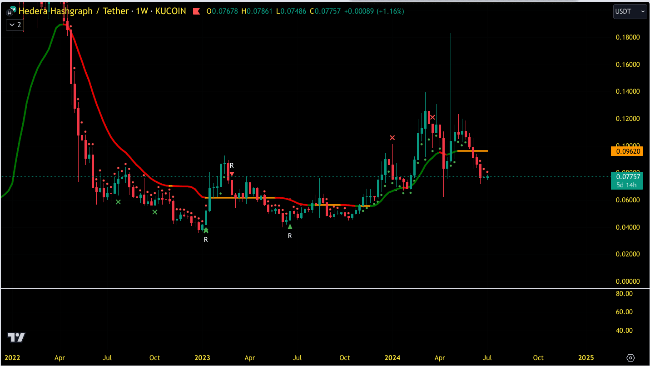The image size is (650, 366).
Task: Click the 0.16000 price scale label
Action: [x=628, y=65]
